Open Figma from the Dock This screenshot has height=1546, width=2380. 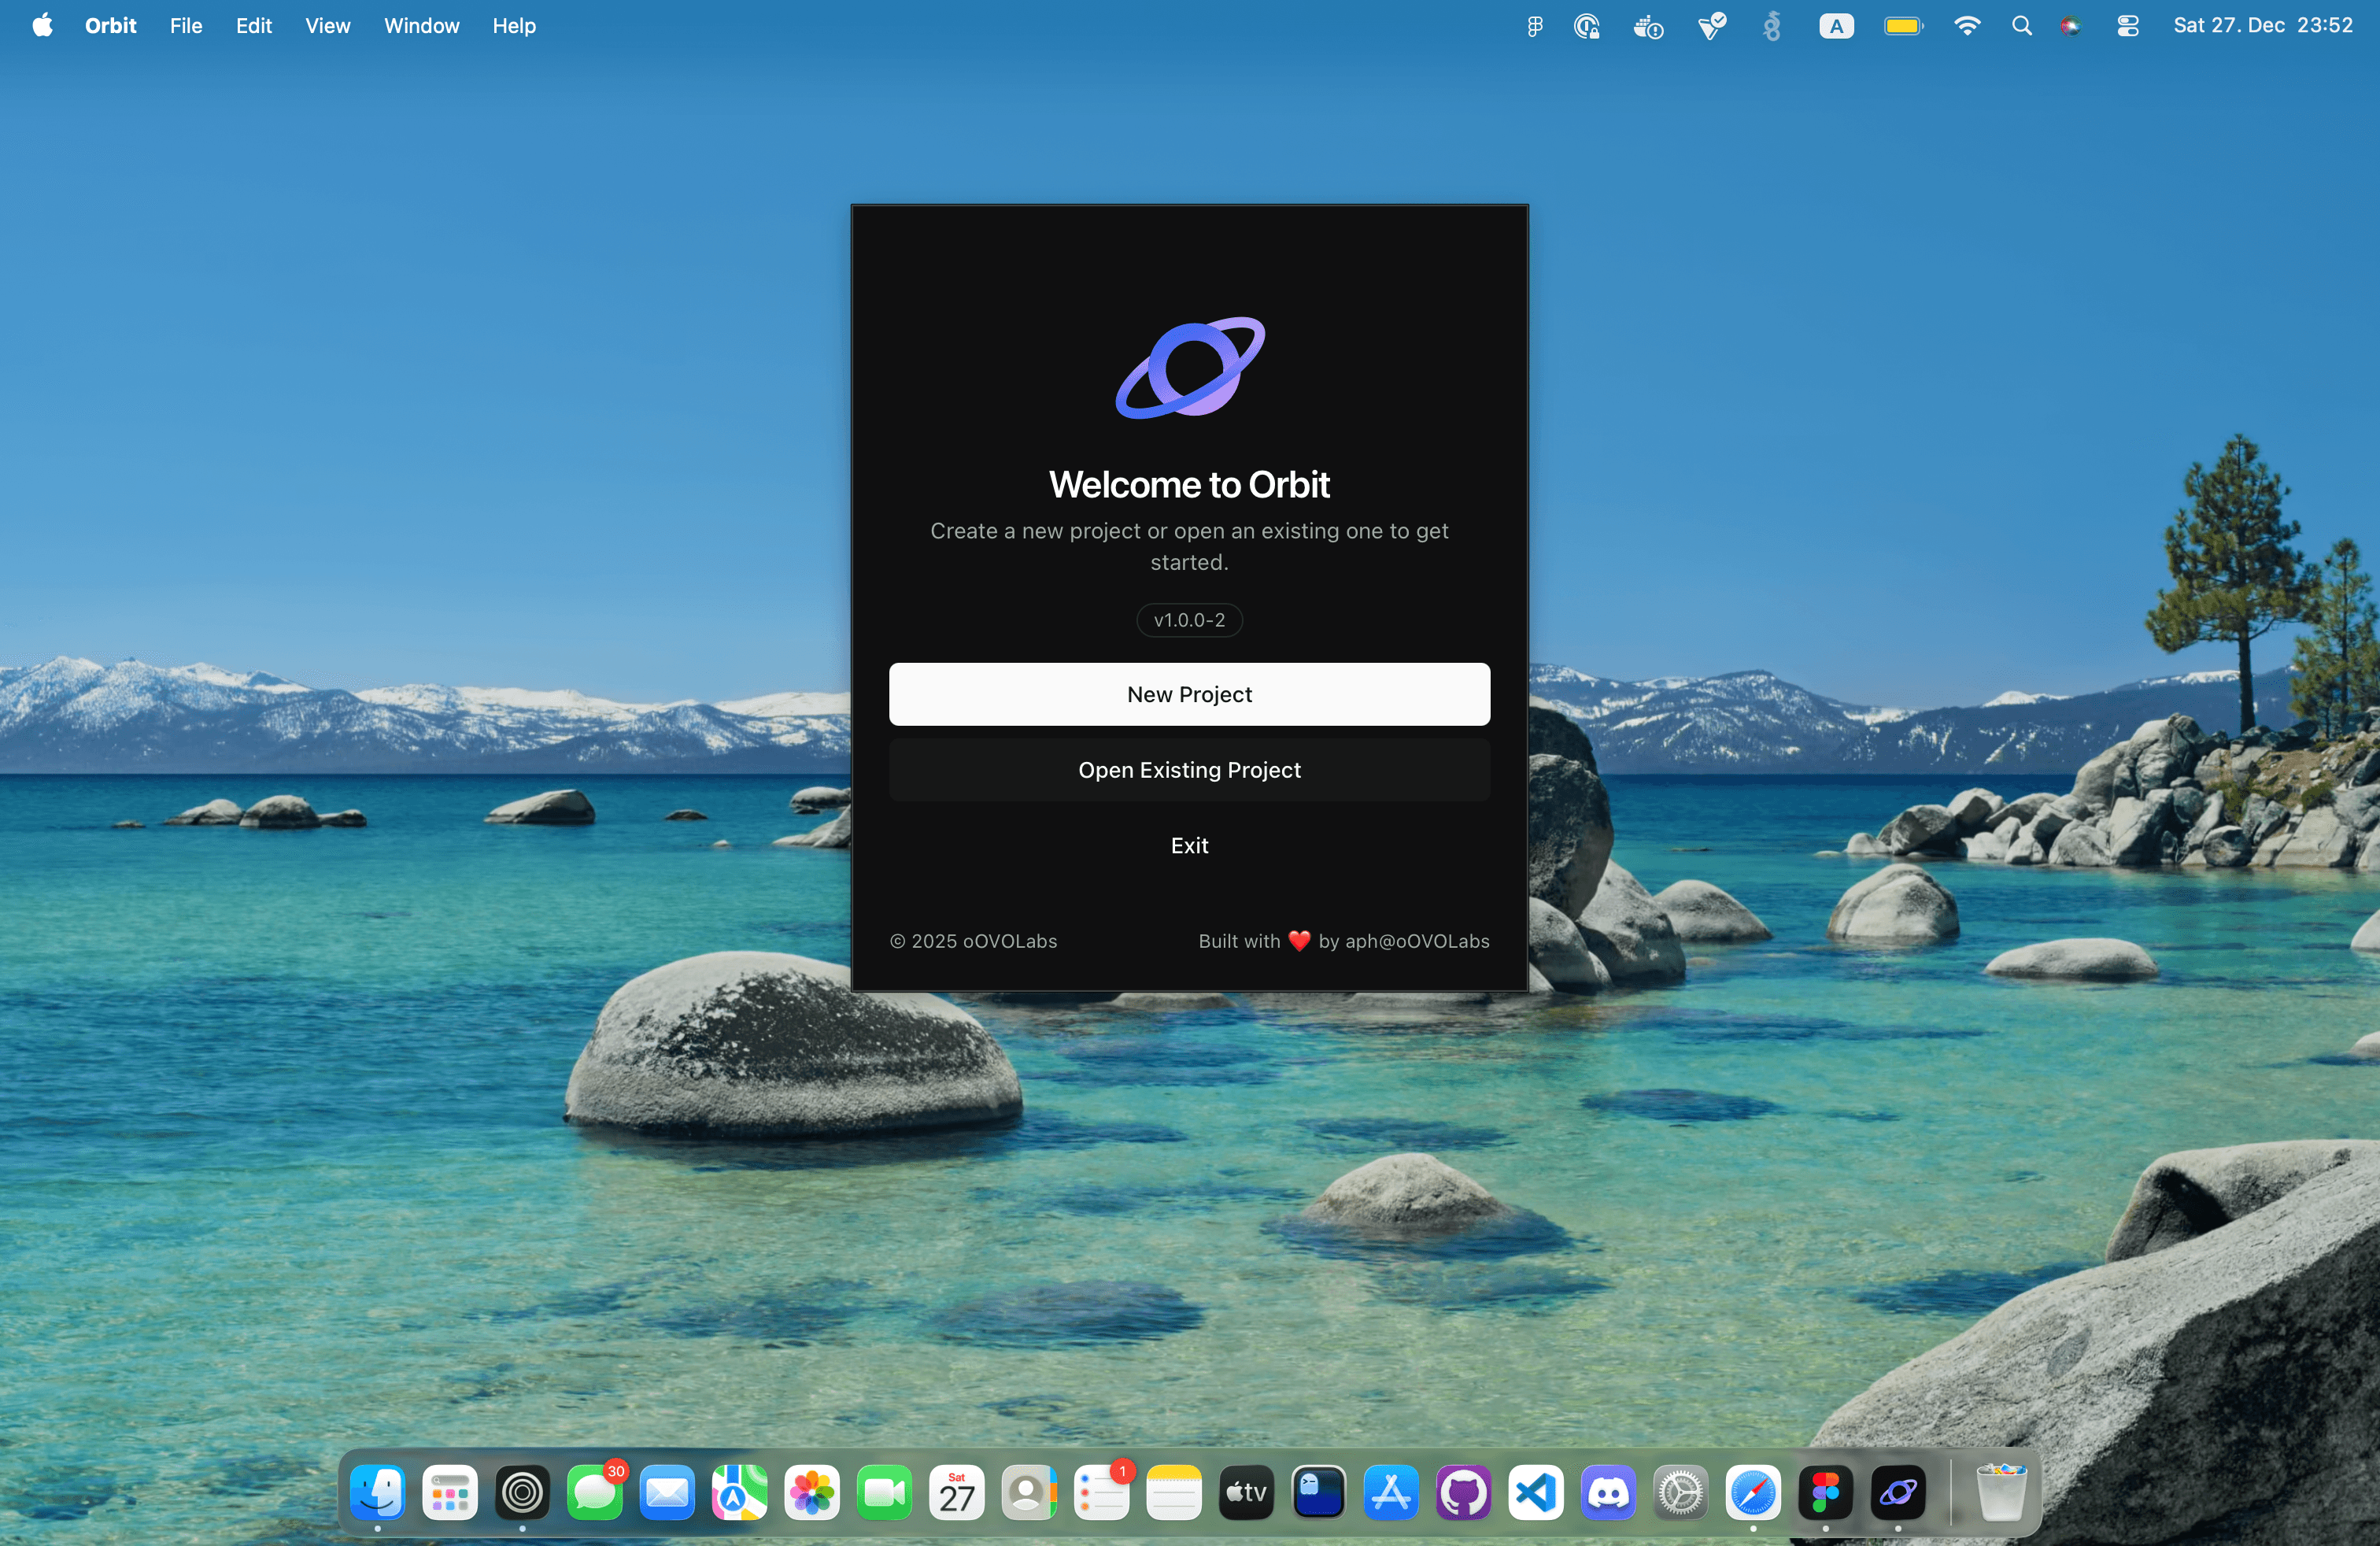1825,1493
